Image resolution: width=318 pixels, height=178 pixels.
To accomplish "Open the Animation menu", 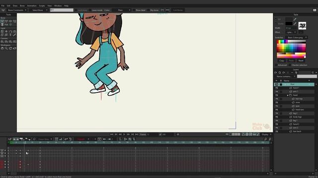I will click(32, 5).
